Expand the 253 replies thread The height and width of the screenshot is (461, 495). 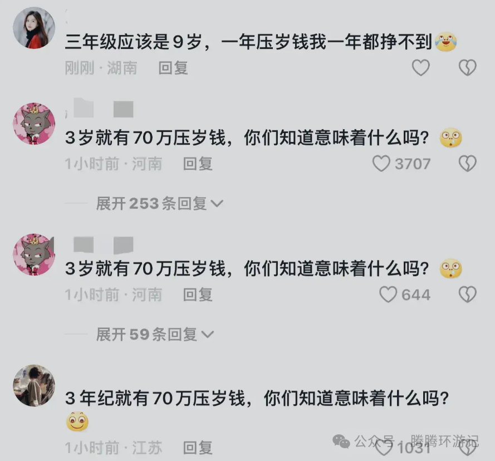tap(160, 203)
